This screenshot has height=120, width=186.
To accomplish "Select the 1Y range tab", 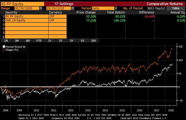I will point(50,41).
